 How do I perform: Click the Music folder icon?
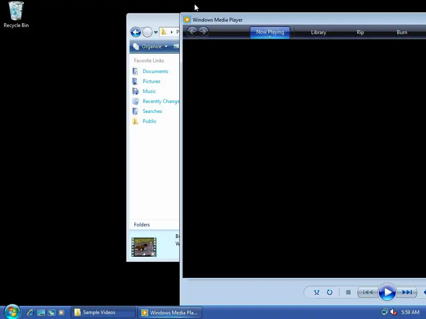135,91
